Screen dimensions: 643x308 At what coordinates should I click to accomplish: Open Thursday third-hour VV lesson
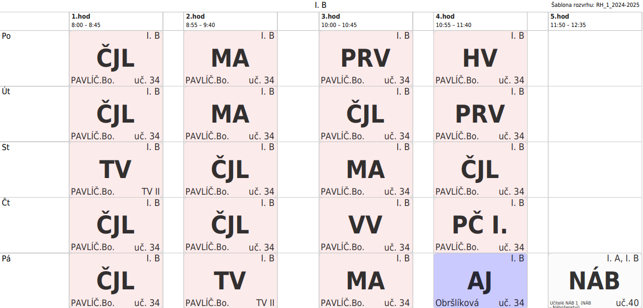tap(366, 225)
